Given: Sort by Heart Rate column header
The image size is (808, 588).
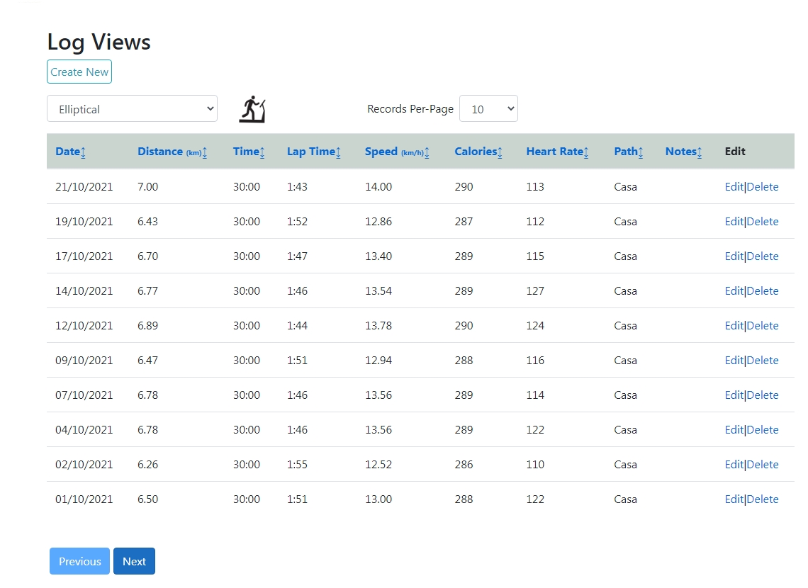Looking at the screenshot, I should click(x=557, y=152).
